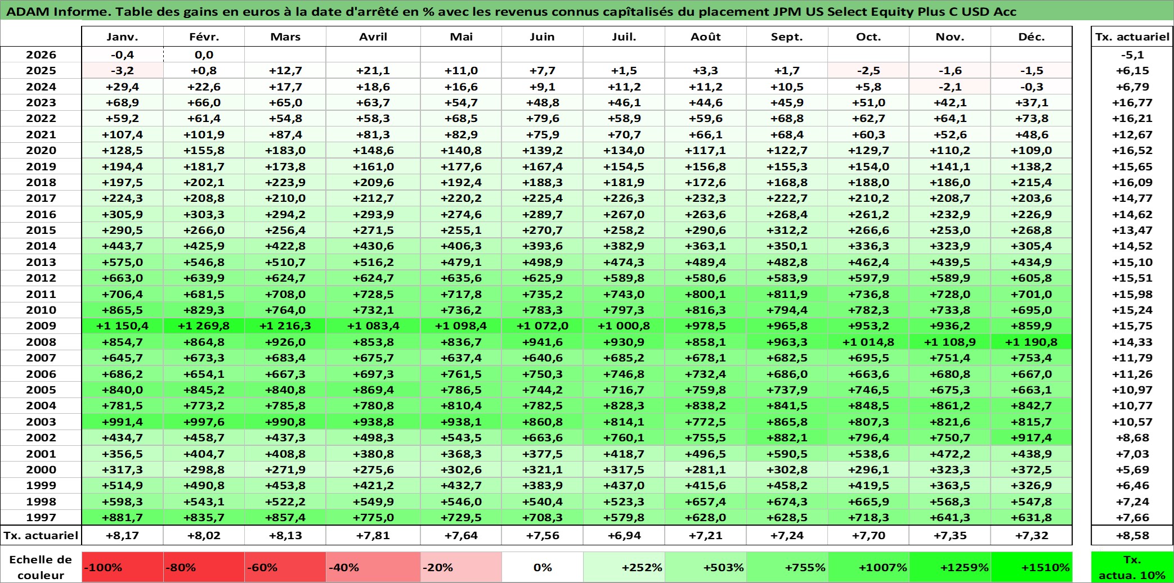1174x583 pixels.
Task: Select the 2026 row actuarial rate -5,1
Action: point(1132,55)
